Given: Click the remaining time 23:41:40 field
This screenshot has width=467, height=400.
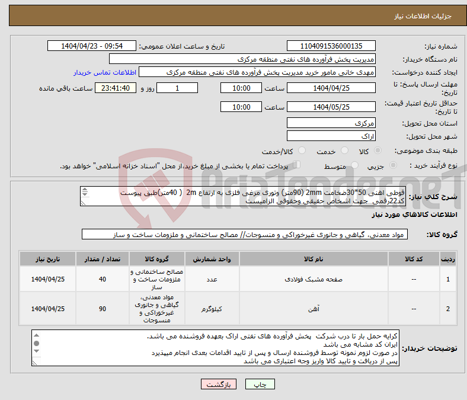Looking at the screenshot, I should [116, 88].
